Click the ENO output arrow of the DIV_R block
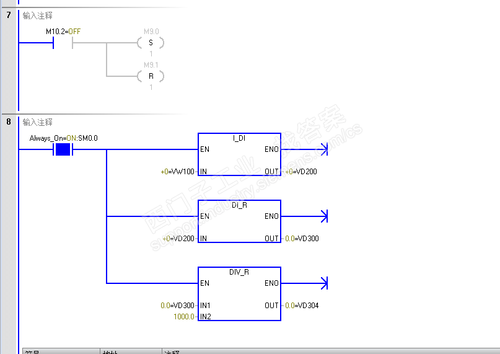The width and height of the screenshot is (500, 354). click(324, 283)
